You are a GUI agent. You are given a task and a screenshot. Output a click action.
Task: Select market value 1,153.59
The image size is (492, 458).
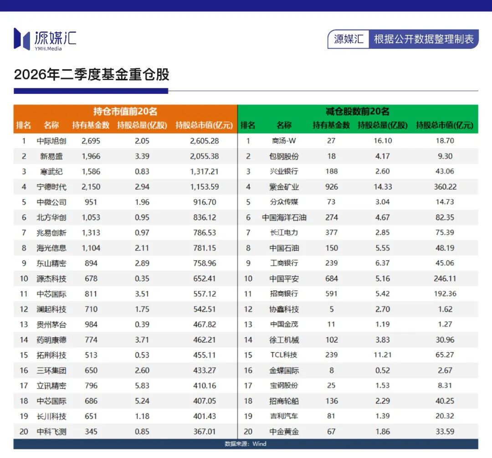[204, 187]
